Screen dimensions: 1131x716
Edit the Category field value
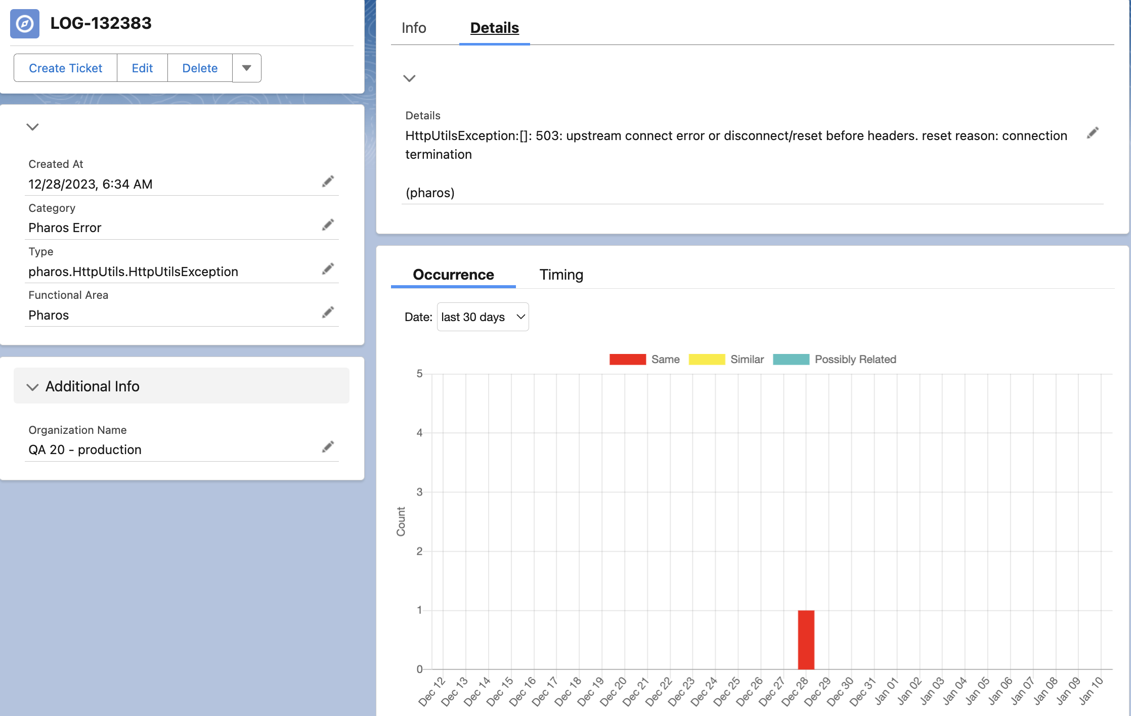click(x=328, y=225)
